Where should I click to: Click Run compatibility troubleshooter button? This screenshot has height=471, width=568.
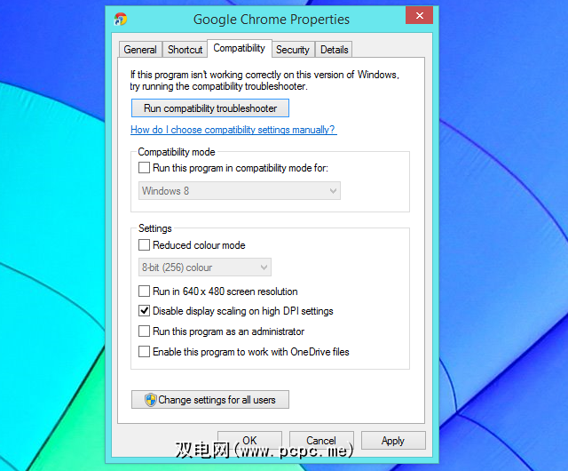[x=210, y=108]
